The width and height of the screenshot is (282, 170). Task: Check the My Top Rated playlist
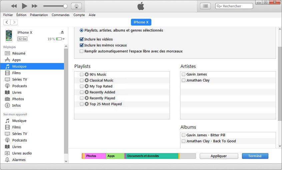point(82,86)
